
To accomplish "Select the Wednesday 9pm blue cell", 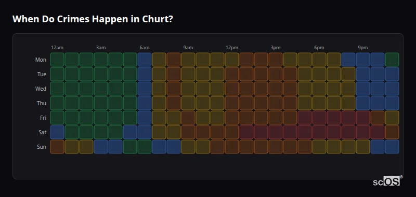I will click(x=363, y=89).
